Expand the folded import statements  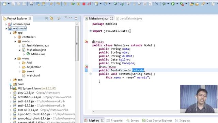point(91,31)
